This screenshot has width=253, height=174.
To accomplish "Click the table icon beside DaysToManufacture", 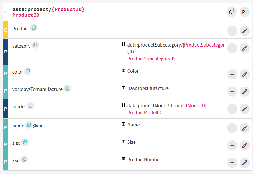I will tap(123, 87).
